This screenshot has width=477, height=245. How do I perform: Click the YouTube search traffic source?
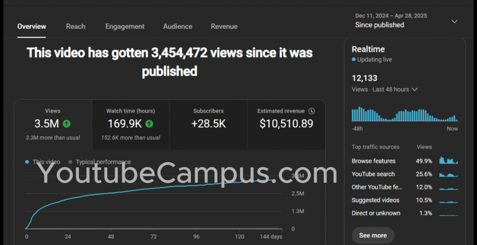point(373,174)
